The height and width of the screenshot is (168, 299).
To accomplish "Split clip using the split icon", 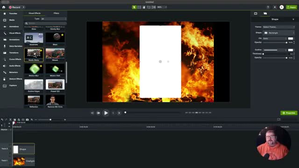I will point(23,119).
